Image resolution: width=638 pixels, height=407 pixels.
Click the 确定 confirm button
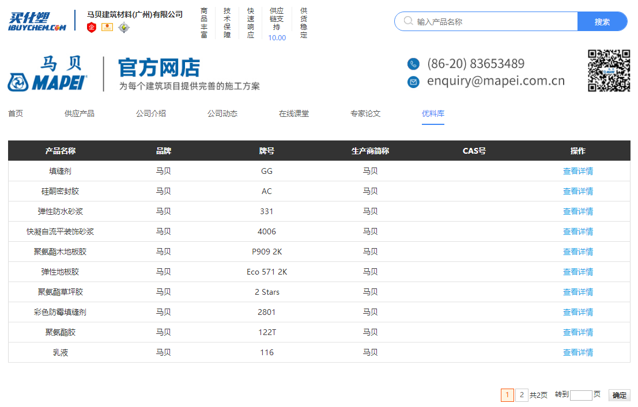coord(620,395)
